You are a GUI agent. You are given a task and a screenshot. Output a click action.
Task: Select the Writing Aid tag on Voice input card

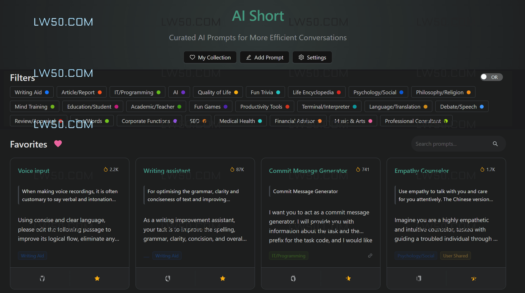[32, 255]
